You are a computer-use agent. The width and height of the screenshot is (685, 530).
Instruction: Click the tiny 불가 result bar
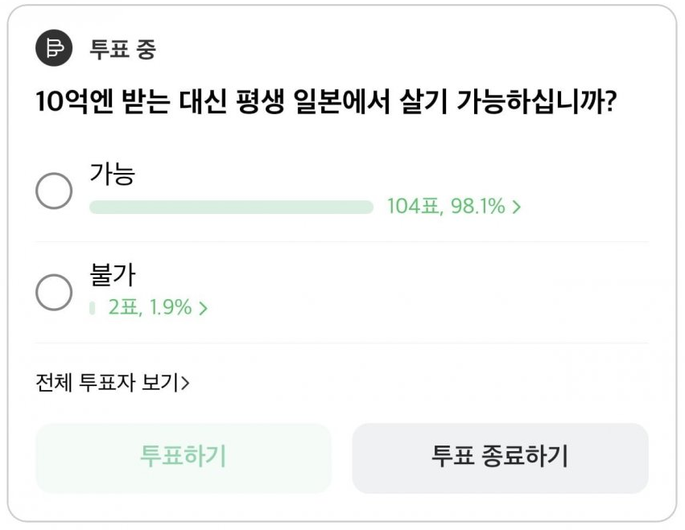[x=92, y=308]
